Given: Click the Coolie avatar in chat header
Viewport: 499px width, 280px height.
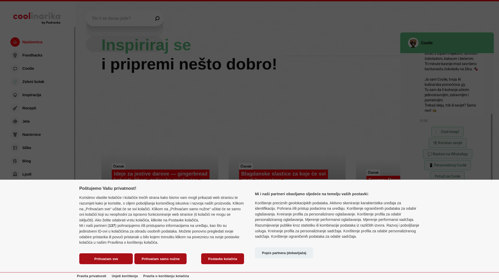Looking at the screenshot, I should 413,43.
